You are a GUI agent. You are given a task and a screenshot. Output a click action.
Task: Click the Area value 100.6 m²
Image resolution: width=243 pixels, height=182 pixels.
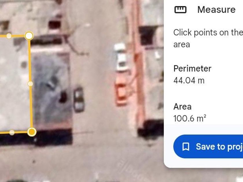[x=190, y=118]
